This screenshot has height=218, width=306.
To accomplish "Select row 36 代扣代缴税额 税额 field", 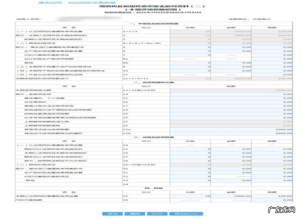I will pos(272,200).
